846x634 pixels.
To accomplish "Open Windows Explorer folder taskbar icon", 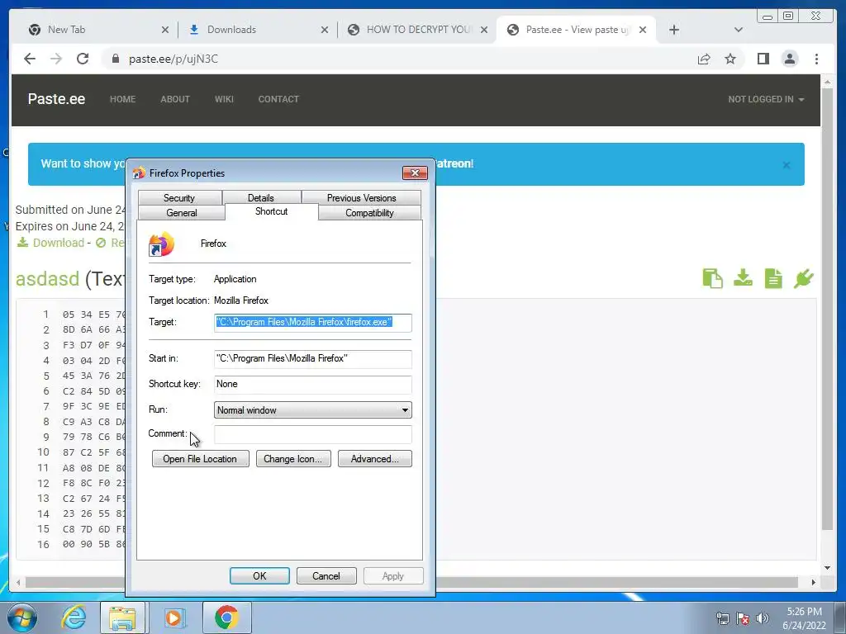I will click(122, 617).
